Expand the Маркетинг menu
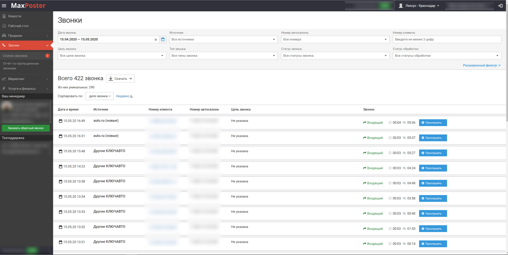508x255 pixels. pyautogui.click(x=27, y=79)
